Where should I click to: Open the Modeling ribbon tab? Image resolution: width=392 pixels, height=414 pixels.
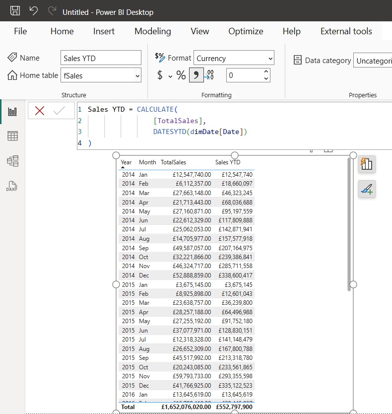[x=152, y=31]
